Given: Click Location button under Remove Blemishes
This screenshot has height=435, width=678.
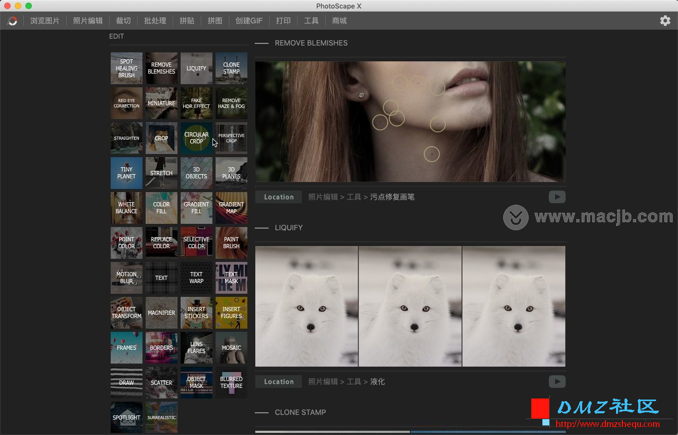Looking at the screenshot, I should click(279, 197).
